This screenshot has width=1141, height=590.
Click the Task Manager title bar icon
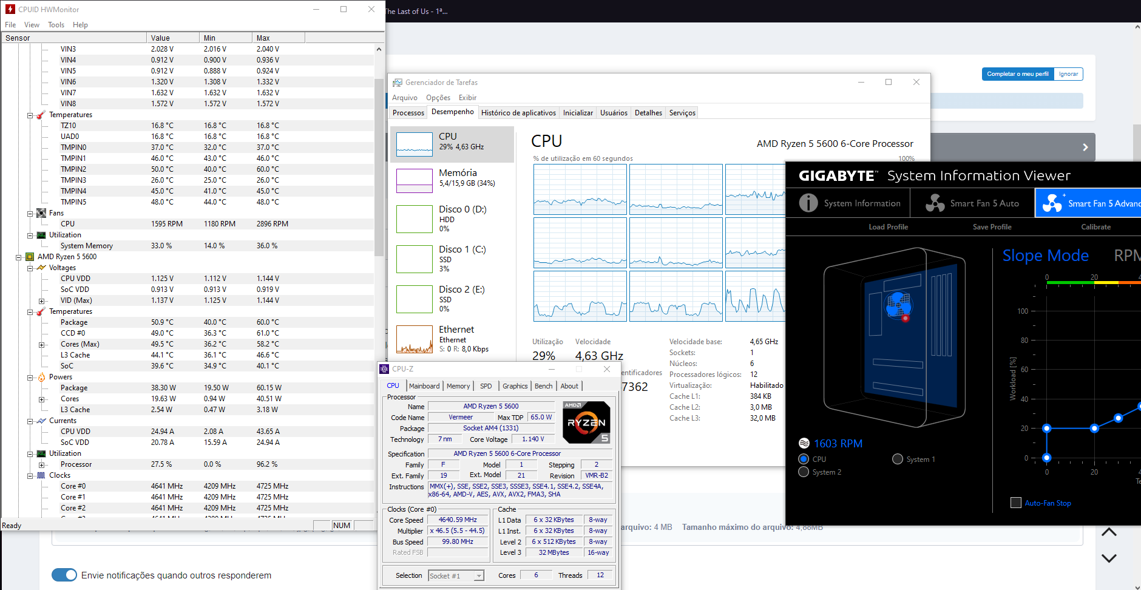(x=398, y=83)
